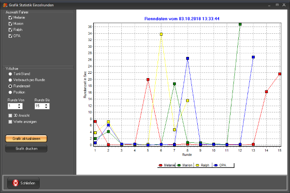290x193 pixels.
Task: Click the Grafik drucken button
Action: click(26, 149)
